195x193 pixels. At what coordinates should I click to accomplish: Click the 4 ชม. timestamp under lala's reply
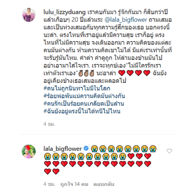tap(49, 184)
